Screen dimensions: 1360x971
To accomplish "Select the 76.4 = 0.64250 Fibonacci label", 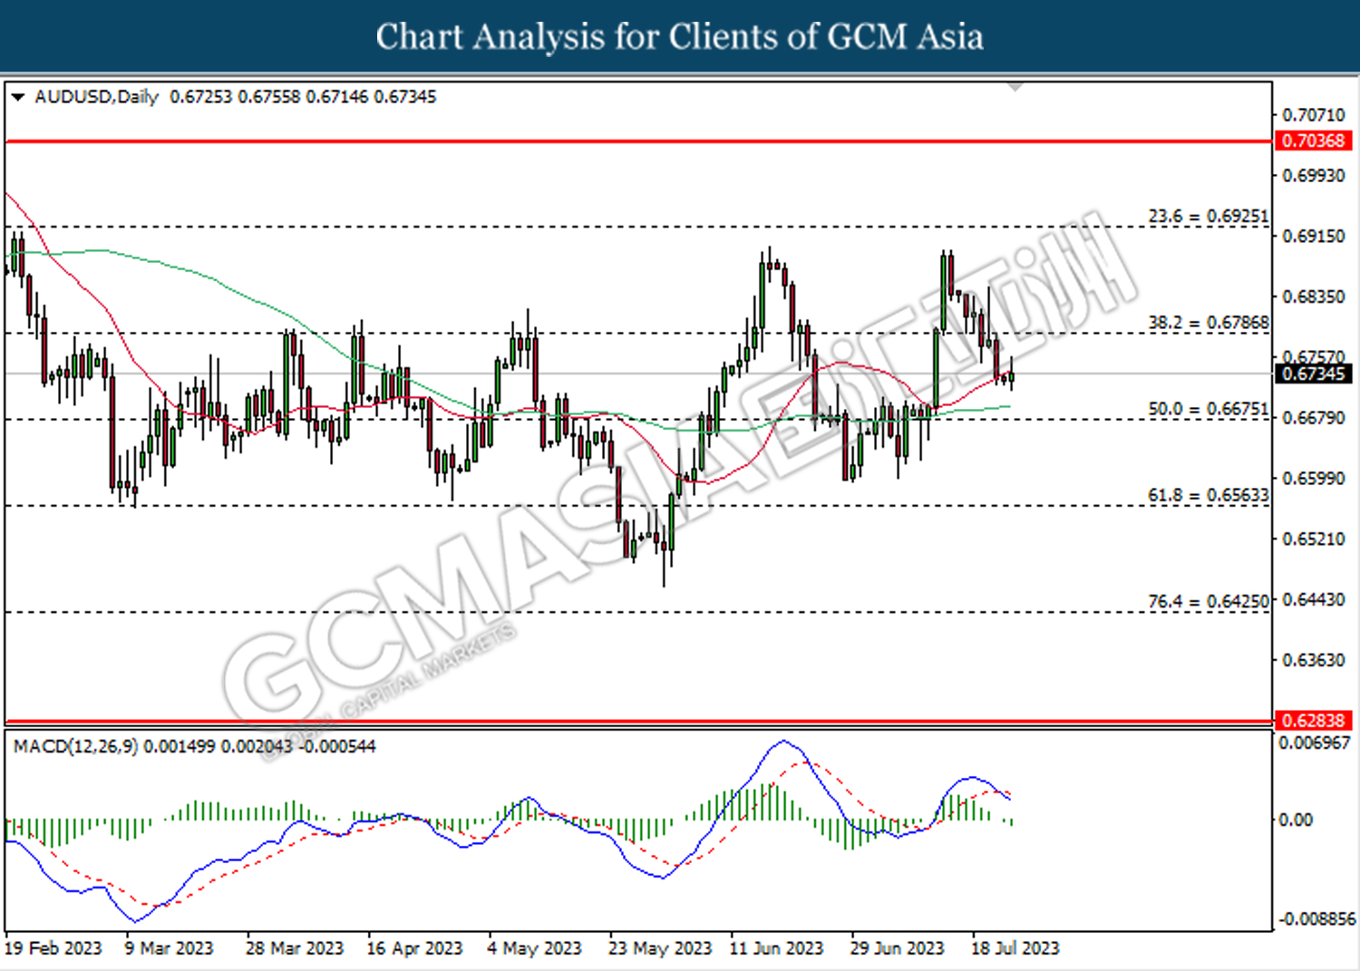I will [1209, 601].
